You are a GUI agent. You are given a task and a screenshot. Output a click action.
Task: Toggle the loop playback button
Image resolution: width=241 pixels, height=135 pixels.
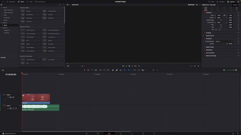139,66
